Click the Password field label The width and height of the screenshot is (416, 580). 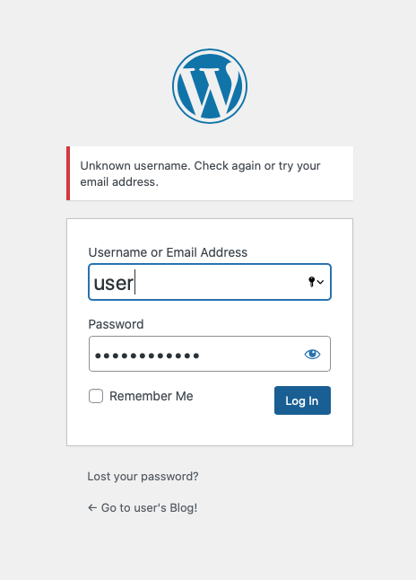(116, 324)
